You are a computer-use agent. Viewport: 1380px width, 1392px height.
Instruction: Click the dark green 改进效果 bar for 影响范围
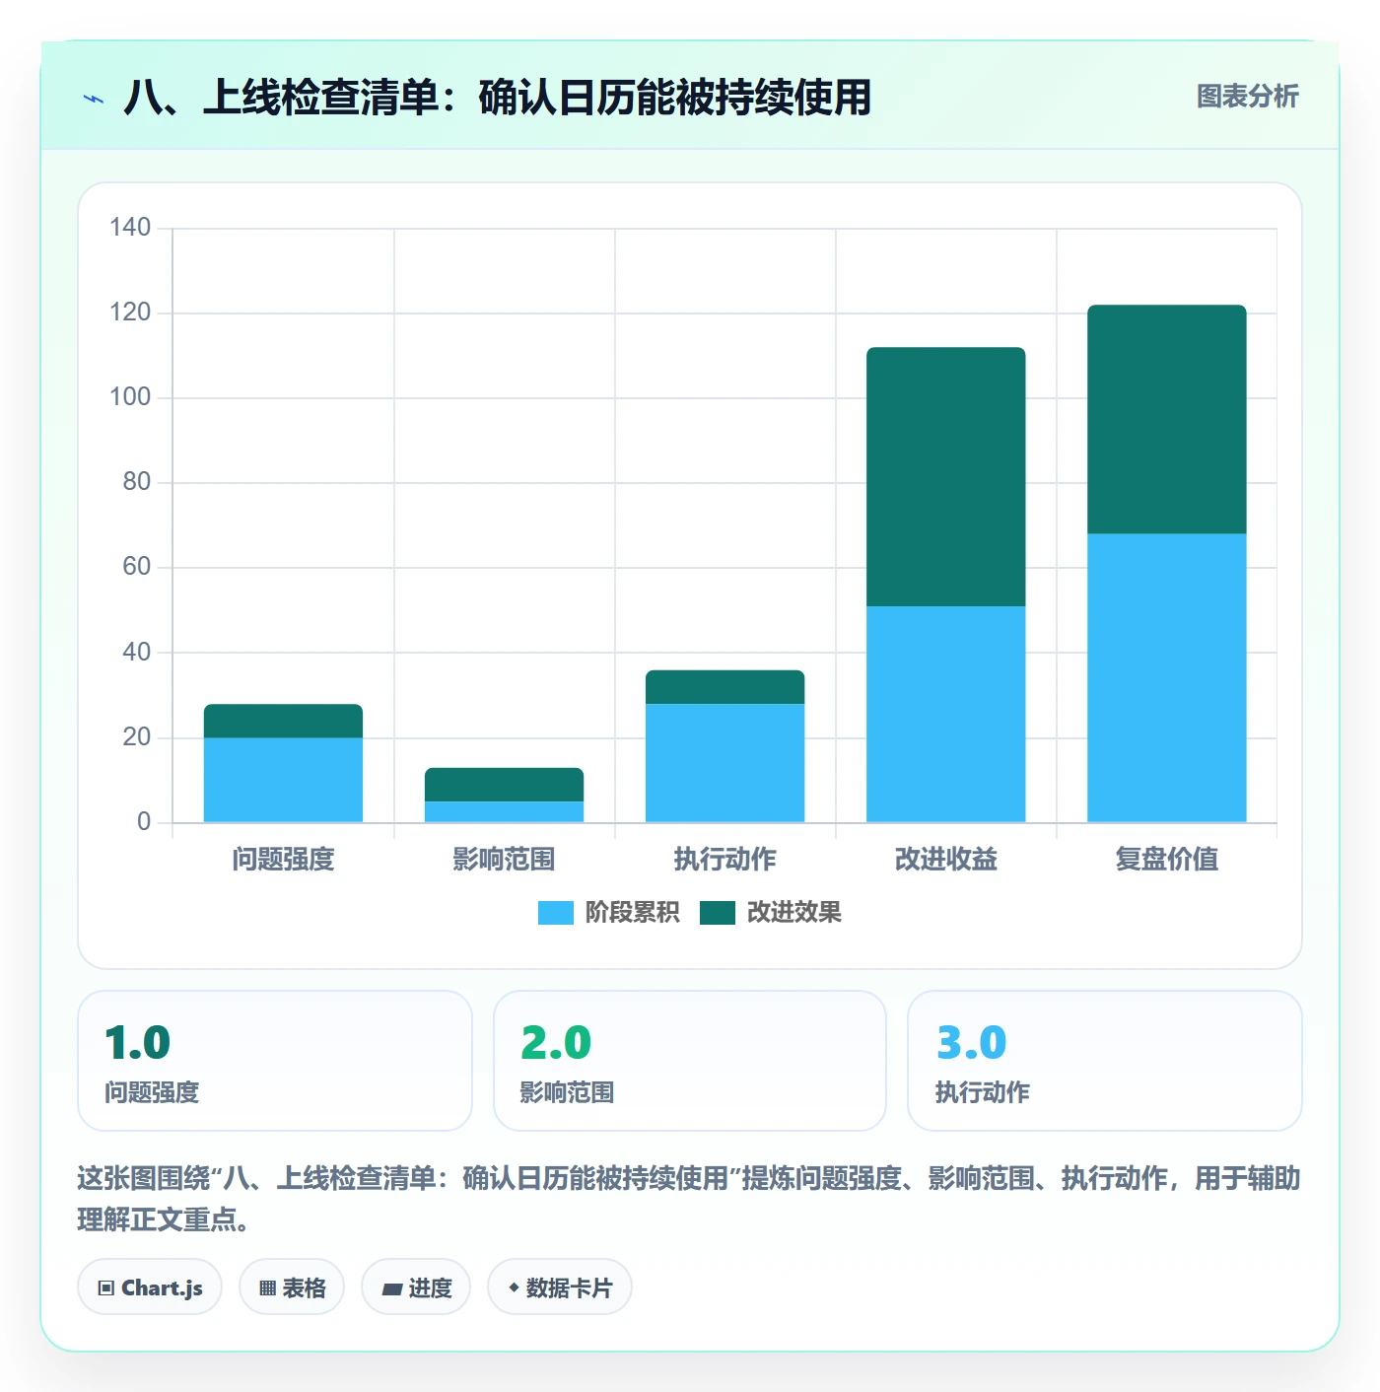pyautogui.click(x=505, y=785)
